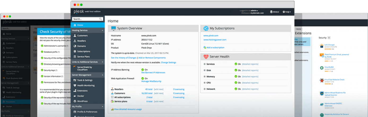The width and height of the screenshot is (368, 117).
Task: Expand CPU row in Server Health
Action: (204, 83)
